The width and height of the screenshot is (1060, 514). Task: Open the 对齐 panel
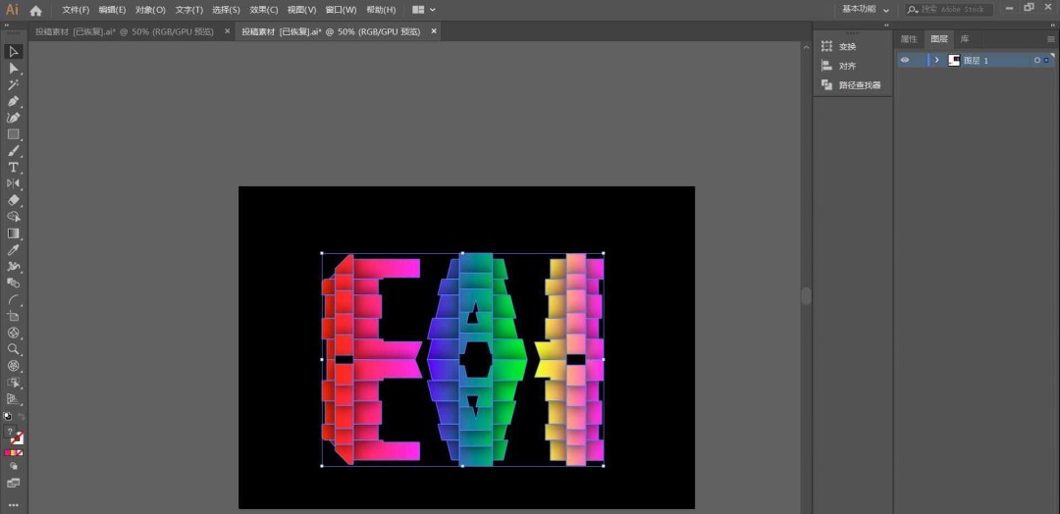pyautogui.click(x=847, y=66)
